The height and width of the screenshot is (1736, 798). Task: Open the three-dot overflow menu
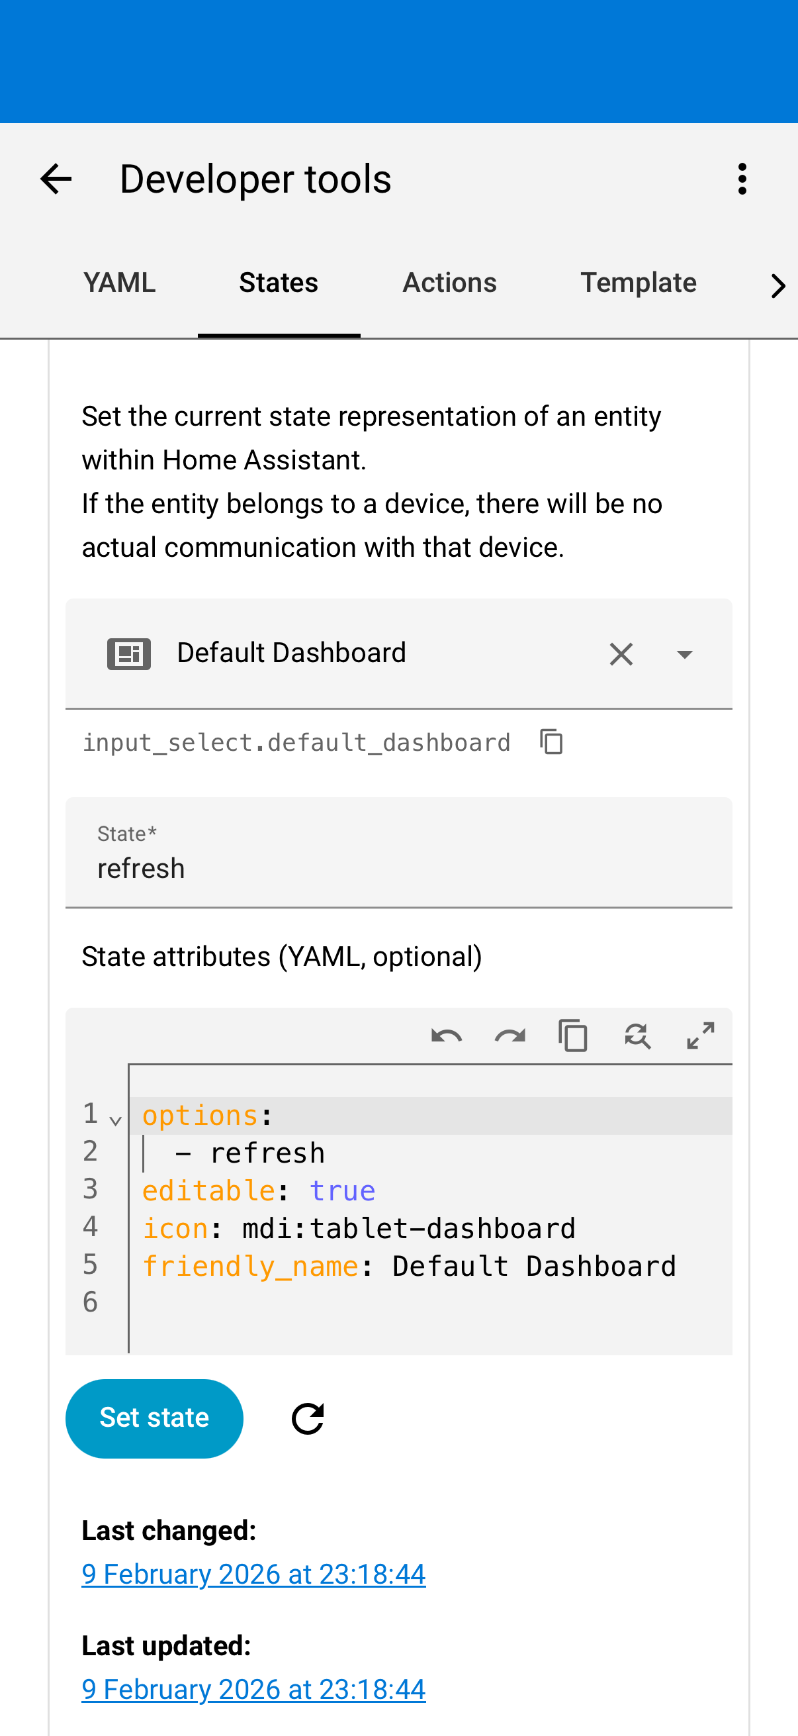pos(742,179)
